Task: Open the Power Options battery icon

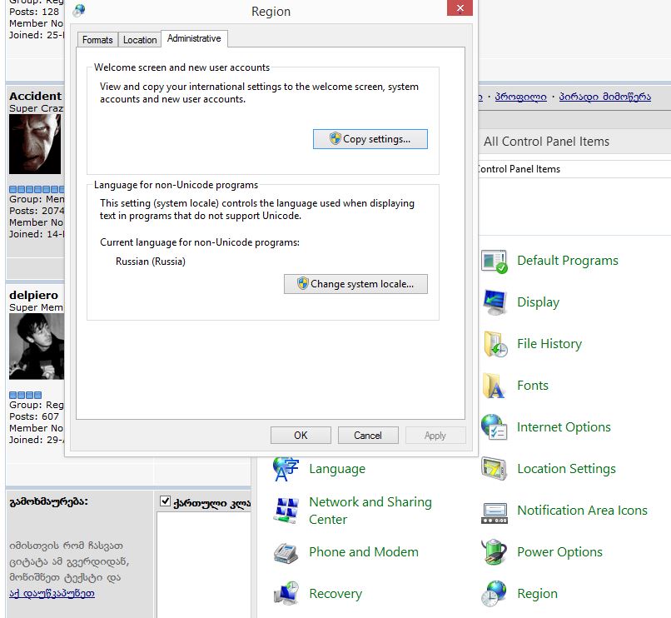Action: pos(495,552)
